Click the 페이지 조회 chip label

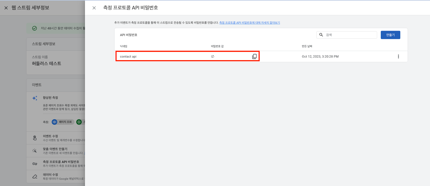(65, 122)
